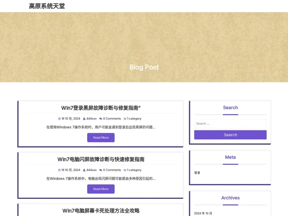
Task: Open the 2024年10月 archive link
Action: click(203, 214)
